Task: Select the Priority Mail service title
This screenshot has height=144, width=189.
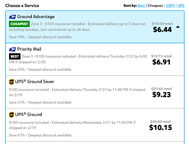Action: 29,49
